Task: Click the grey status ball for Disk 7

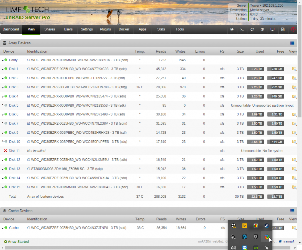Action: pos(6,123)
